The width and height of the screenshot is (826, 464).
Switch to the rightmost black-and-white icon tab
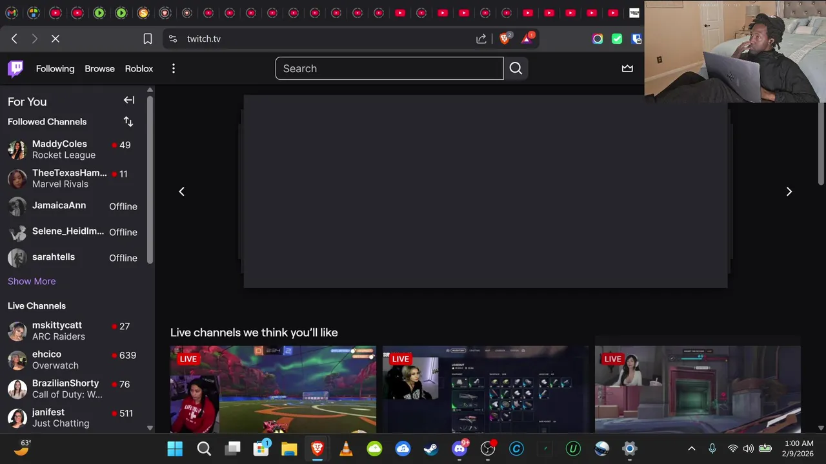pos(634,13)
